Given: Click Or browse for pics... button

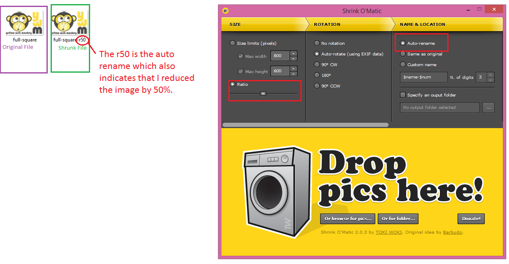Looking at the screenshot, I should coord(348,219).
